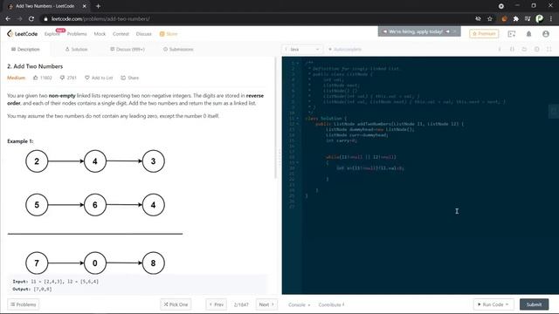Open the Java language dropdown
559x314 pixels.
302,49
